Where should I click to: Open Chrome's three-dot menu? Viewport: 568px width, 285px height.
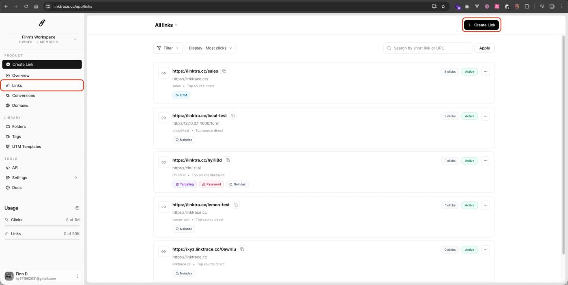[x=562, y=6]
